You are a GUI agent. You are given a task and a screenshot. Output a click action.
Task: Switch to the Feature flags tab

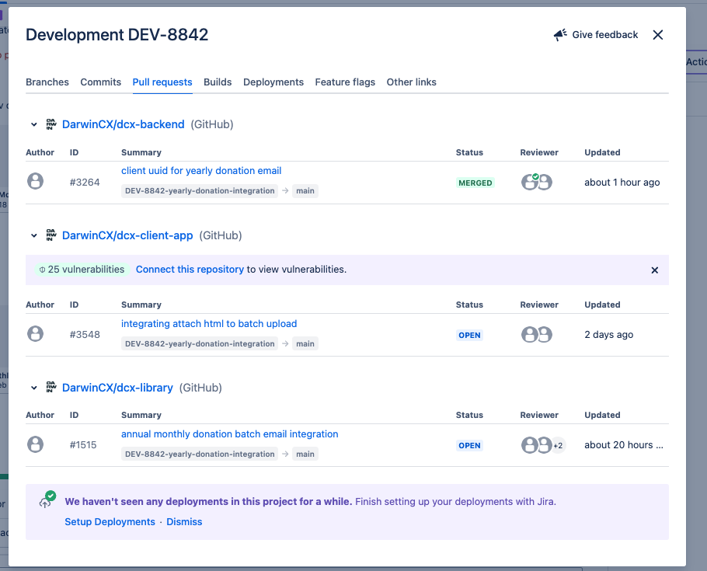345,82
